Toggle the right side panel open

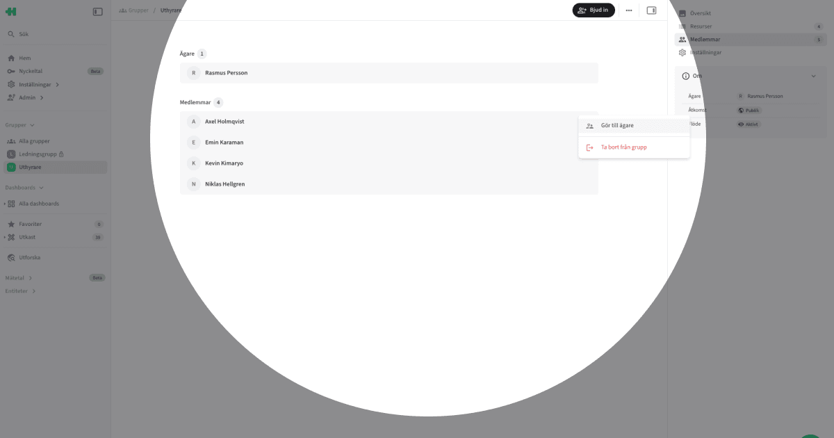pos(651,10)
